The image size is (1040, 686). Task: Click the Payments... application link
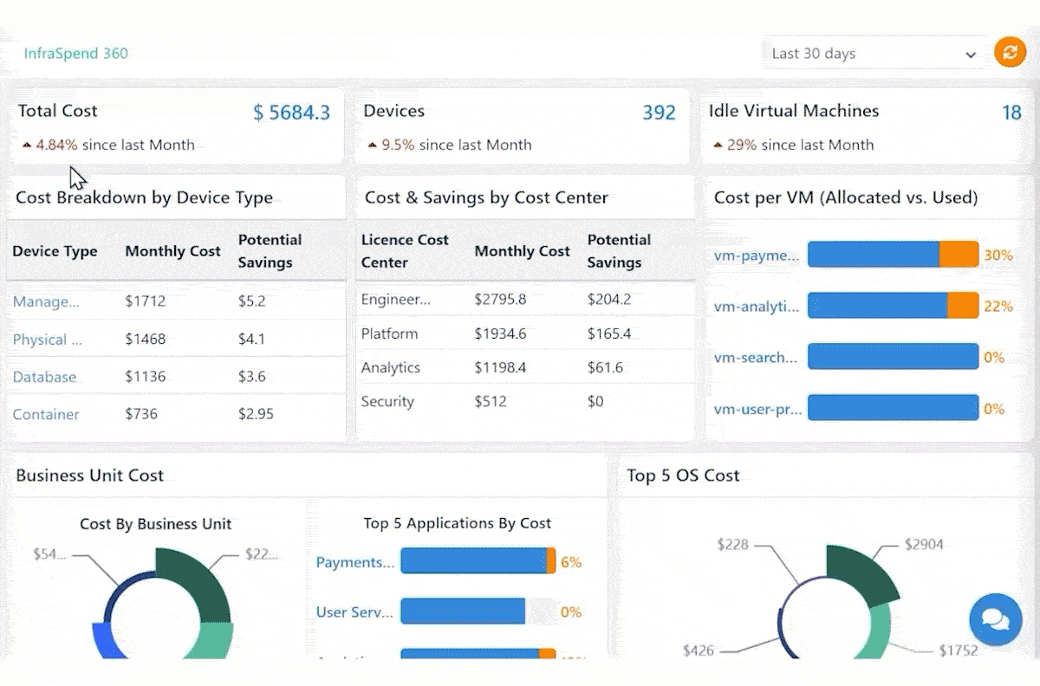(355, 562)
